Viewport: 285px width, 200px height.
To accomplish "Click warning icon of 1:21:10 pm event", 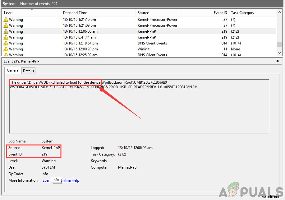I will click(6, 20).
